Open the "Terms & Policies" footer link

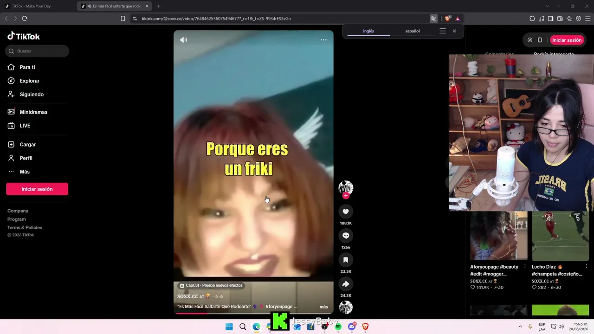[25, 228]
